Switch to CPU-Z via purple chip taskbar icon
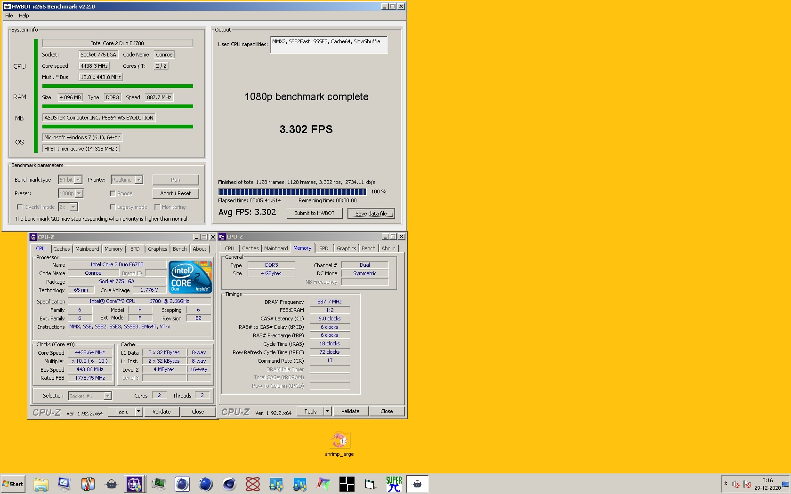The width and height of the screenshot is (791, 494). coord(134,484)
